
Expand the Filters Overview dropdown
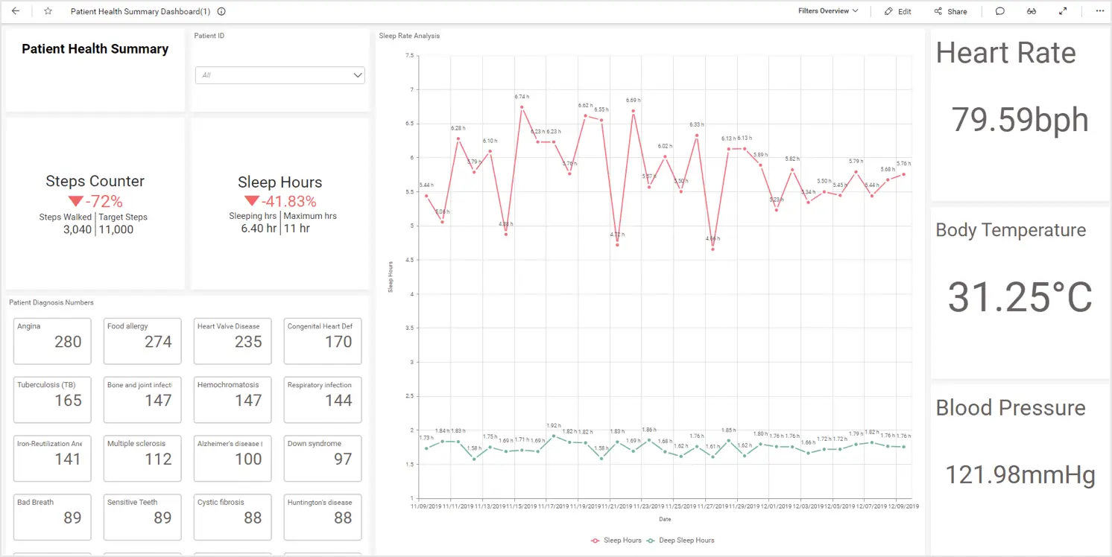click(828, 11)
